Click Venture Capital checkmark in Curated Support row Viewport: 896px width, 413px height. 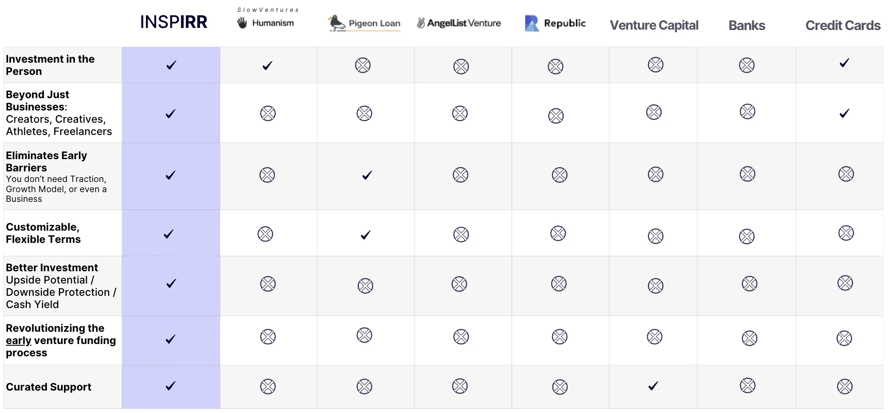click(654, 385)
